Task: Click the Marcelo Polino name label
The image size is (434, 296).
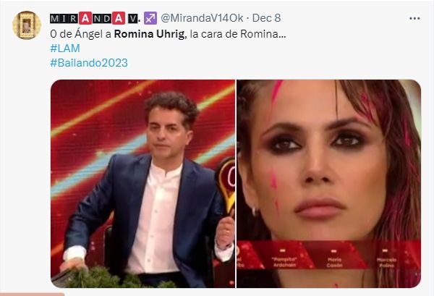Action: (387, 263)
